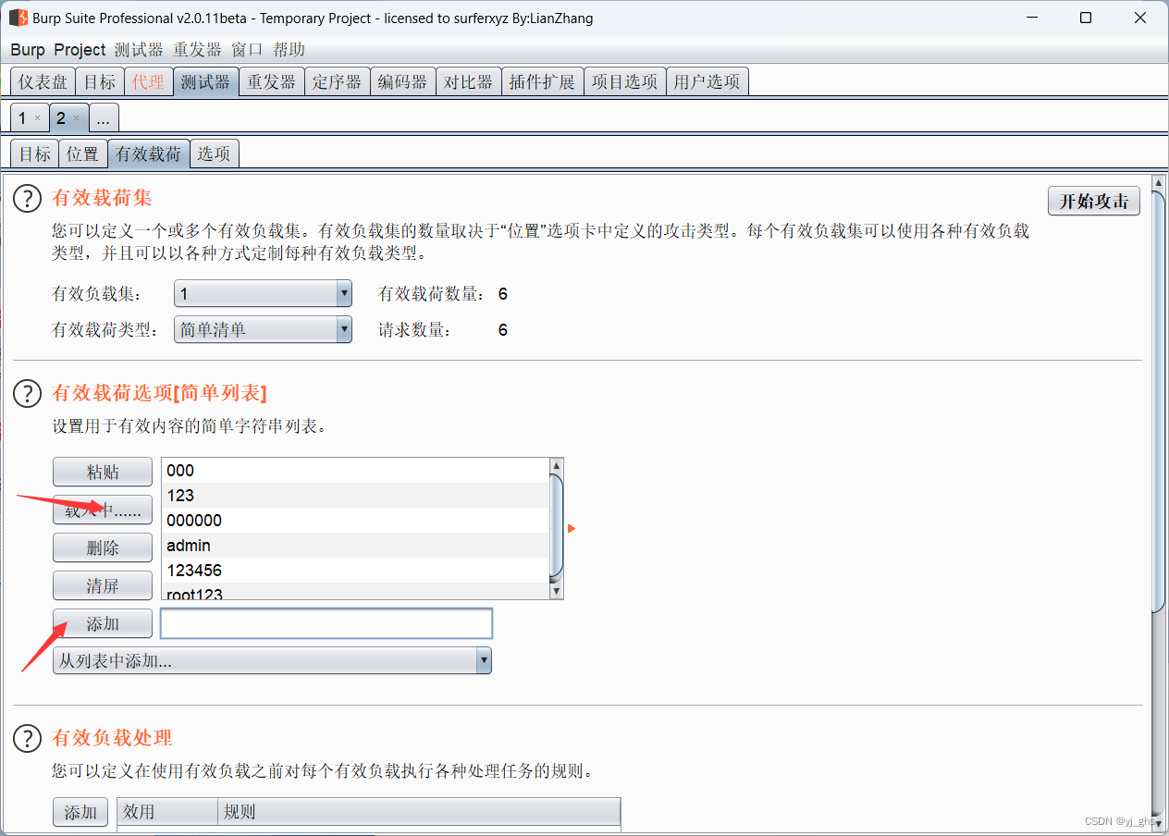The width and height of the screenshot is (1169, 836).
Task: Open help for 有效载荷集 section
Action: 28,198
